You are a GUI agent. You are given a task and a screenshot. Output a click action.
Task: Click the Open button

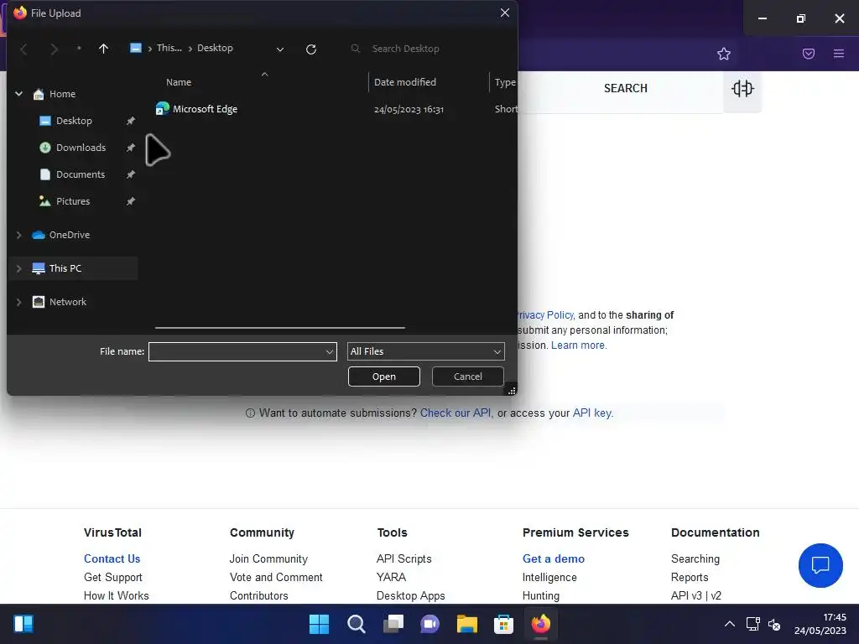point(384,377)
